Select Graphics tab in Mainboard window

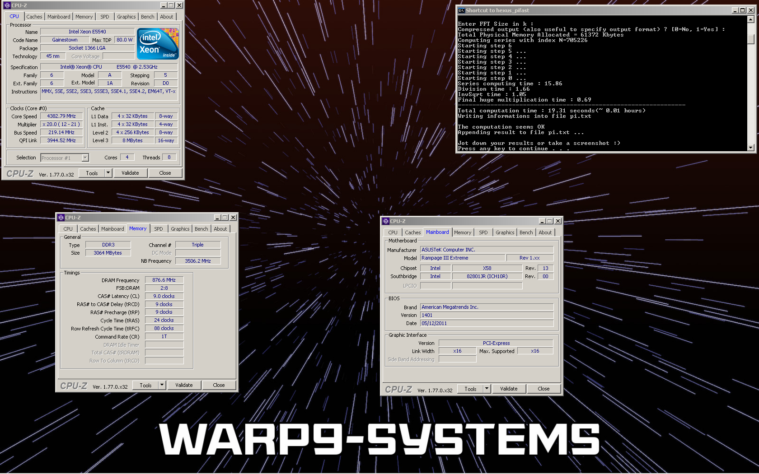(505, 232)
